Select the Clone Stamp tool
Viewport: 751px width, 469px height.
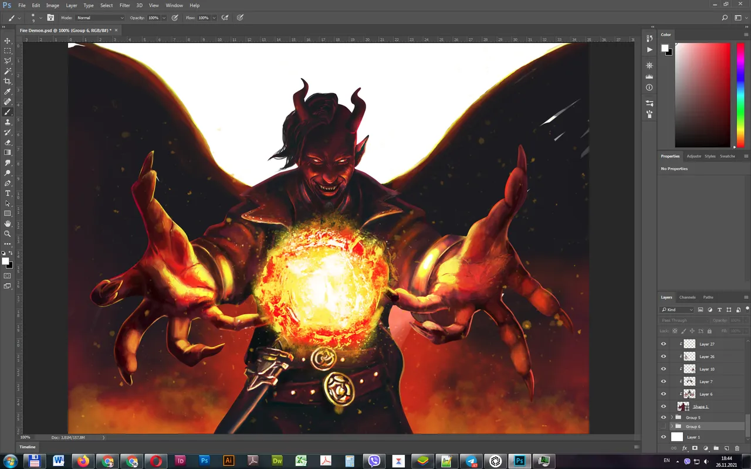[8, 122]
